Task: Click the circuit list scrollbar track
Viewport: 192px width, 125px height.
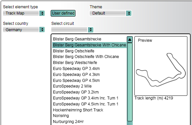Action: point(130,82)
